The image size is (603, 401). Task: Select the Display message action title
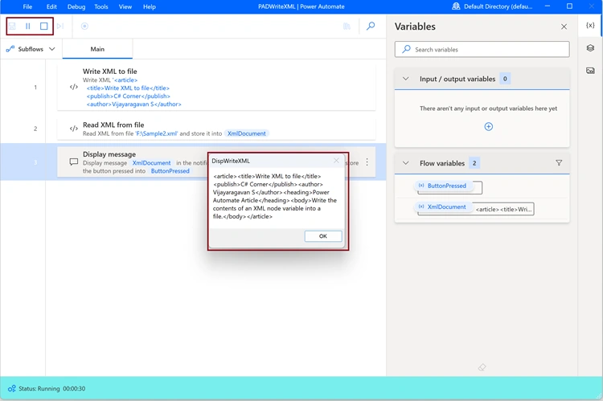point(109,154)
